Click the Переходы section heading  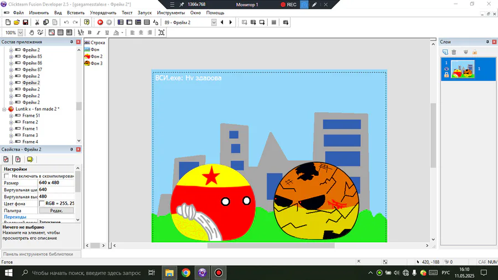15,217
